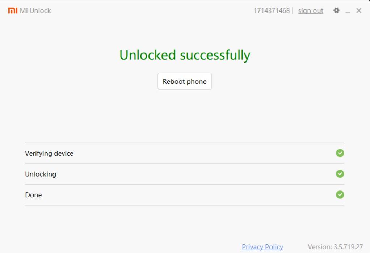Select the Mi brand icon in the header
The height and width of the screenshot is (253, 370).
13,10
